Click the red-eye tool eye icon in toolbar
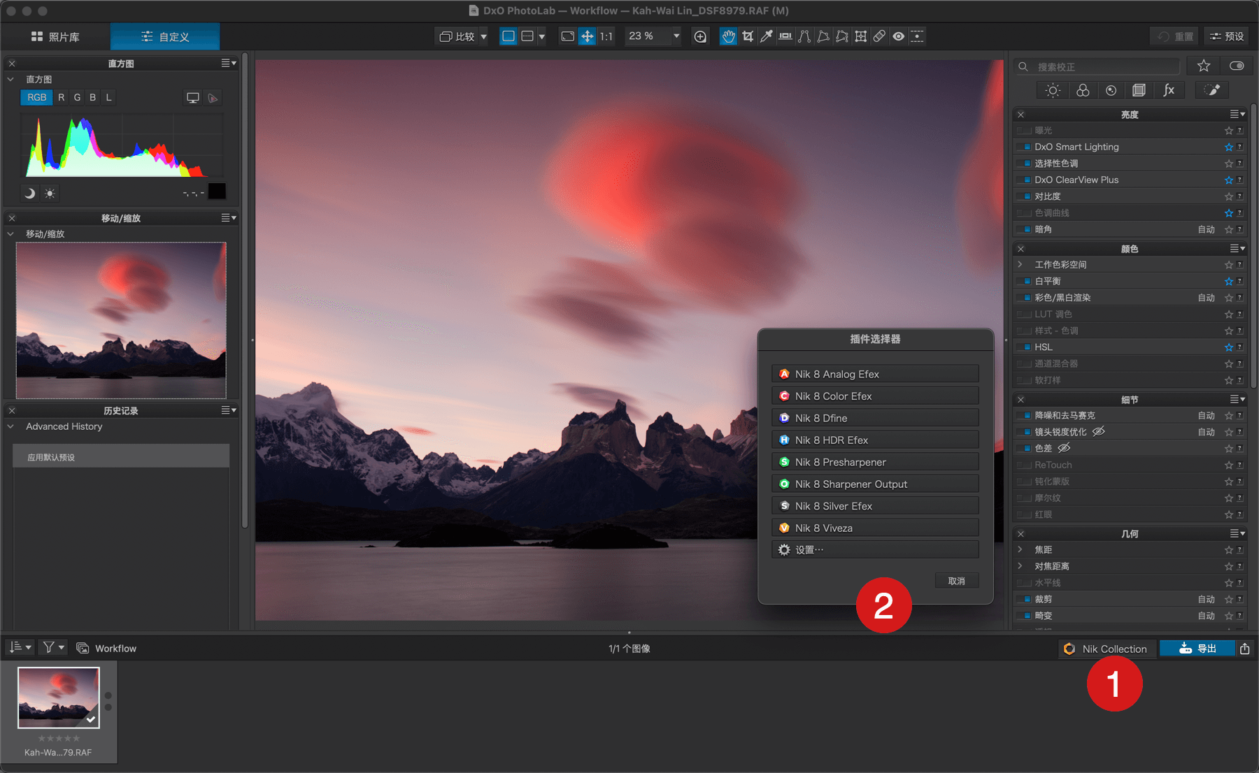Screen dimensions: 1259x773 898,36
